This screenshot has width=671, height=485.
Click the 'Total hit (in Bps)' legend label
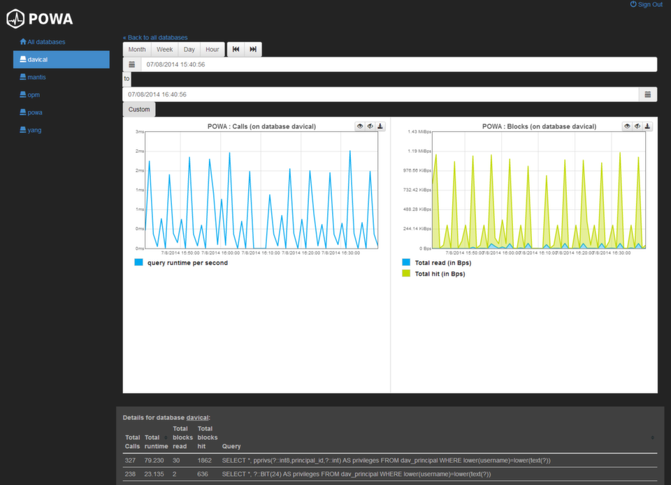click(x=440, y=274)
